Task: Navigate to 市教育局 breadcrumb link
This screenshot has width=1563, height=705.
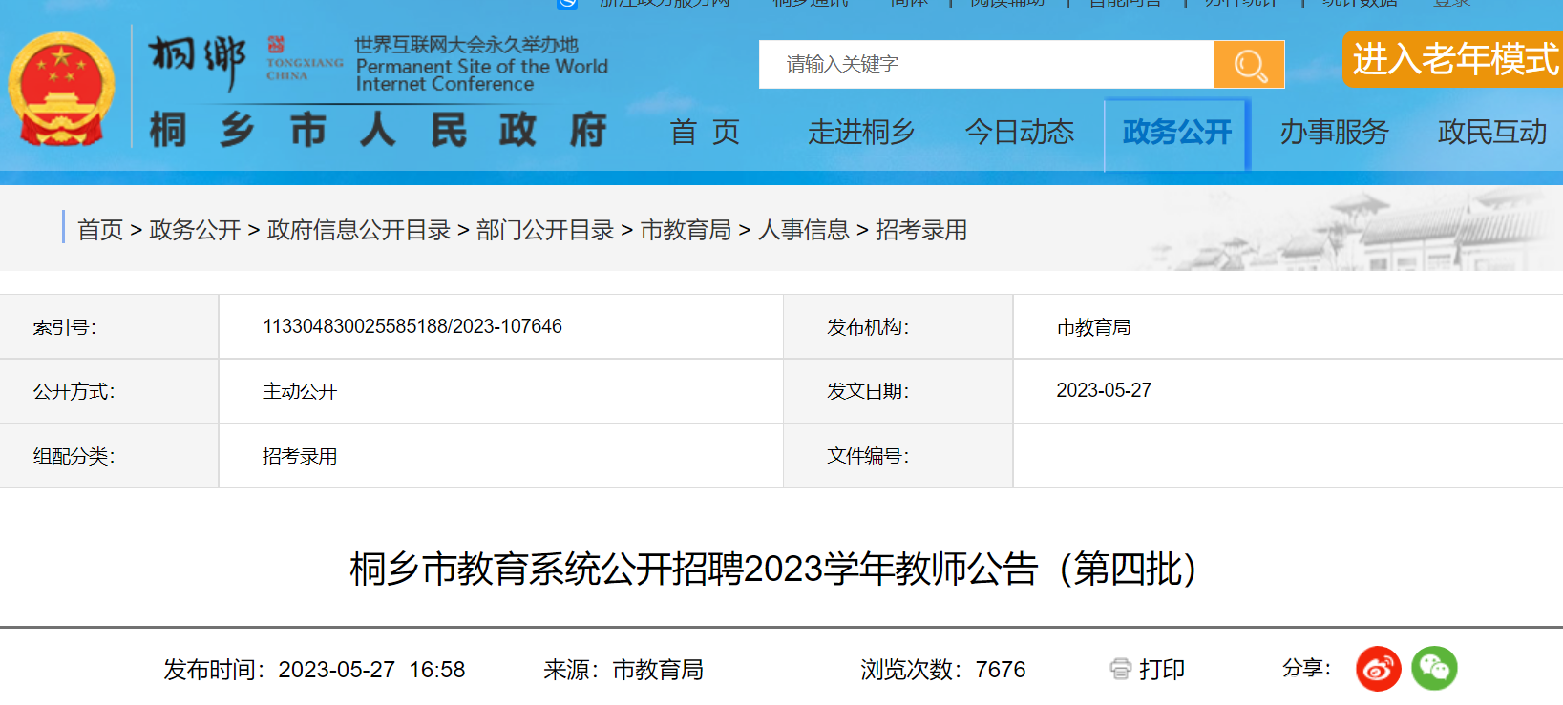Action: pos(685,230)
